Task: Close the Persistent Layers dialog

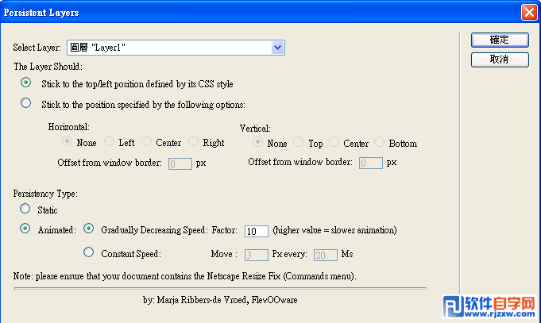Action: [529, 13]
